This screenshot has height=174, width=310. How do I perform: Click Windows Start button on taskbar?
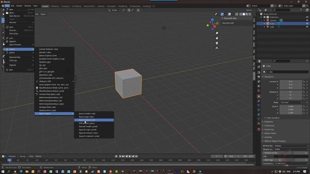pyautogui.click(x=3, y=172)
